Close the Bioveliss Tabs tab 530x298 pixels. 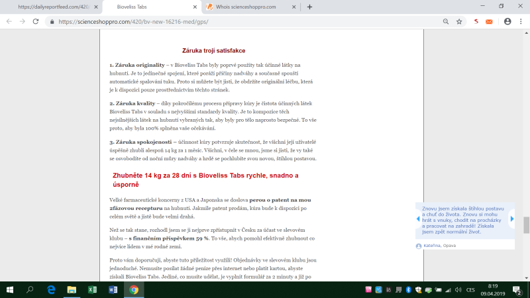(195, 7)
